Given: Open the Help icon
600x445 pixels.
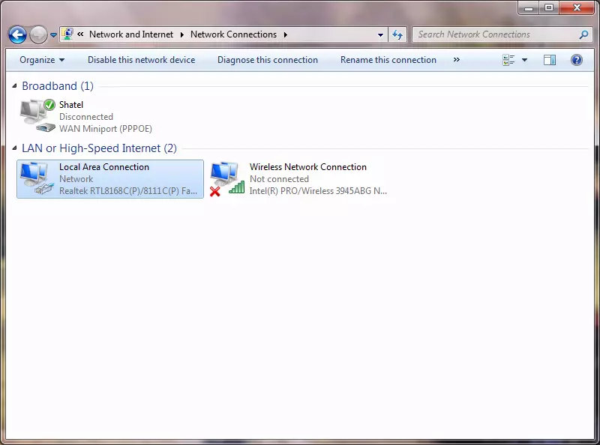Looking at the screenshot, I should coord(577,60).
